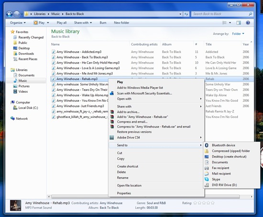
Task: Click the Skype icon in Send to submenu
Action: (x=207, y=179)
